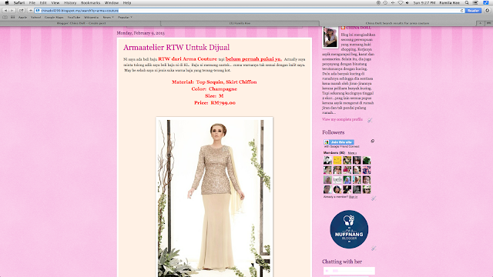The height and width of the screenshot is (277, 493).
Task: Click the volume icon in menu bar
Action: (407, 2)
